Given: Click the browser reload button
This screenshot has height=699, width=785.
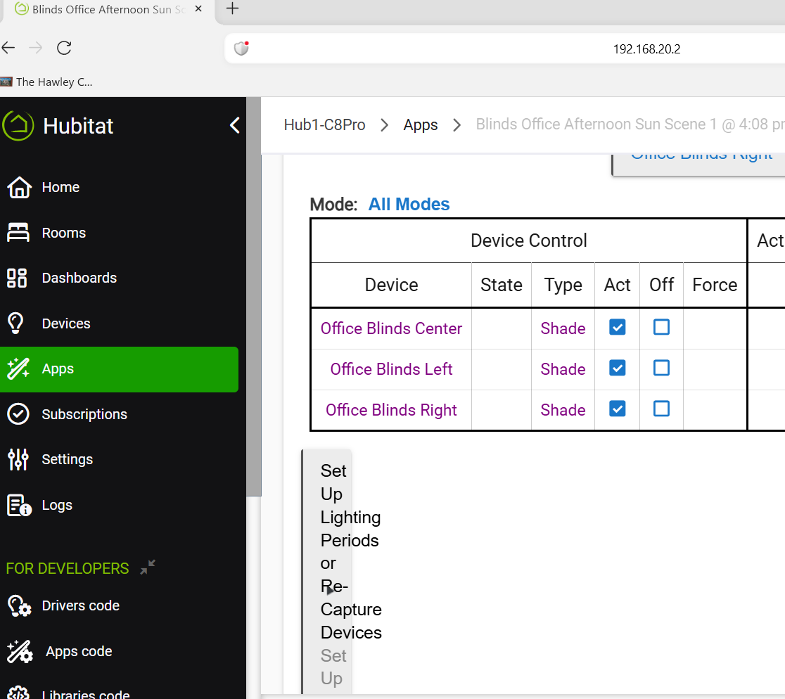Looking at the screenshot, I should coord(64,48).
